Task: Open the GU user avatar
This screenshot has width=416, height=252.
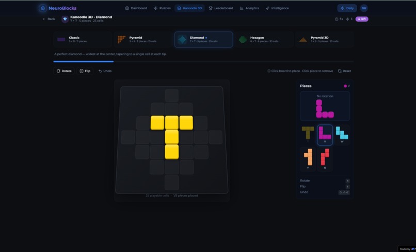Action: click(364, 8)
